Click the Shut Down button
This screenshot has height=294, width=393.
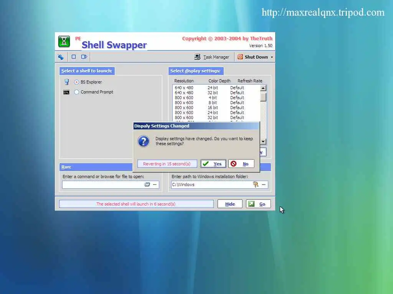pyautogui.click(x=253, y=57)
